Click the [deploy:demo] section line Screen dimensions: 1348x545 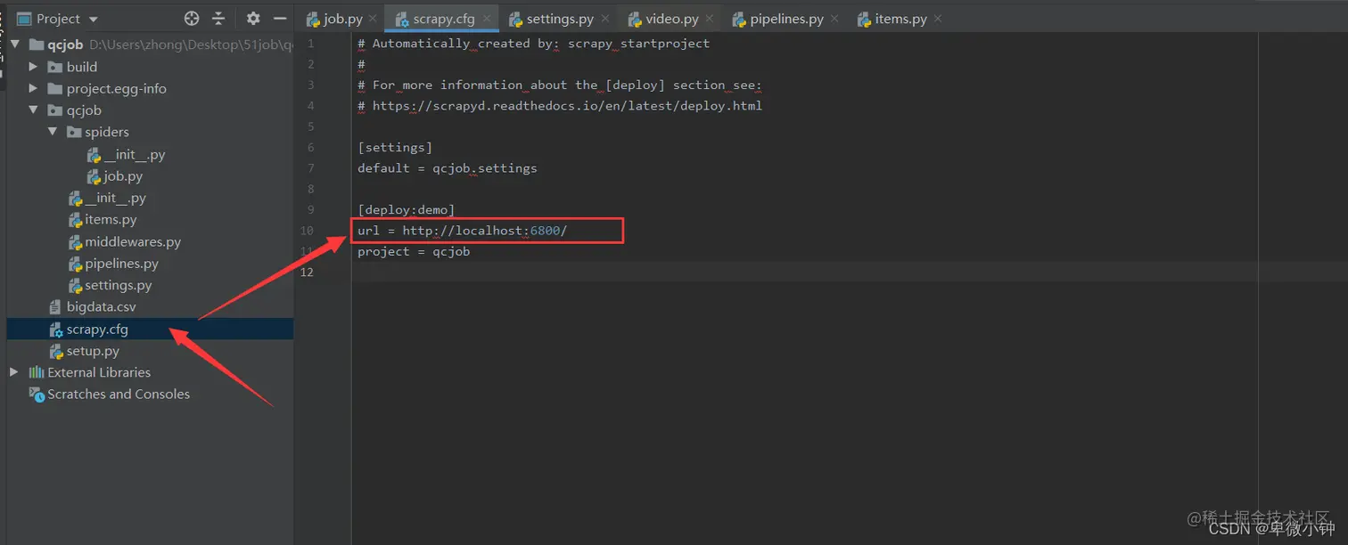(407, 209)
